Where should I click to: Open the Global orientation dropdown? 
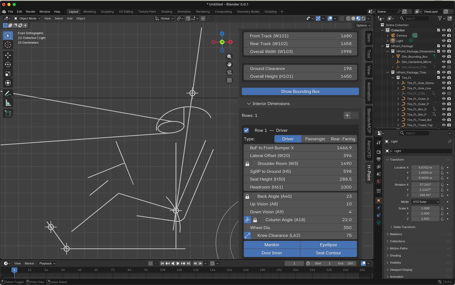point(165,18)
